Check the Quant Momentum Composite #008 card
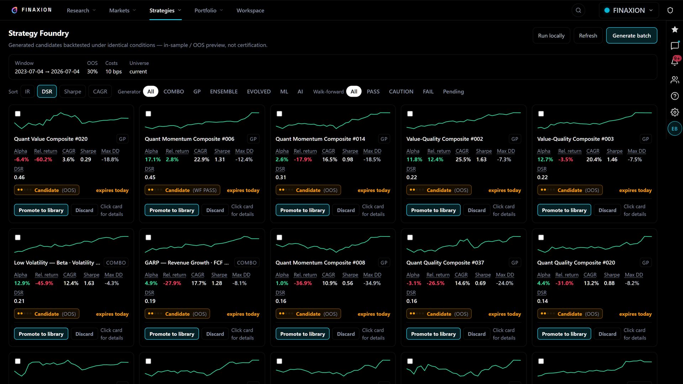This screenshot has height=384, width=683. pyautogui.click(x=279, y=238)
